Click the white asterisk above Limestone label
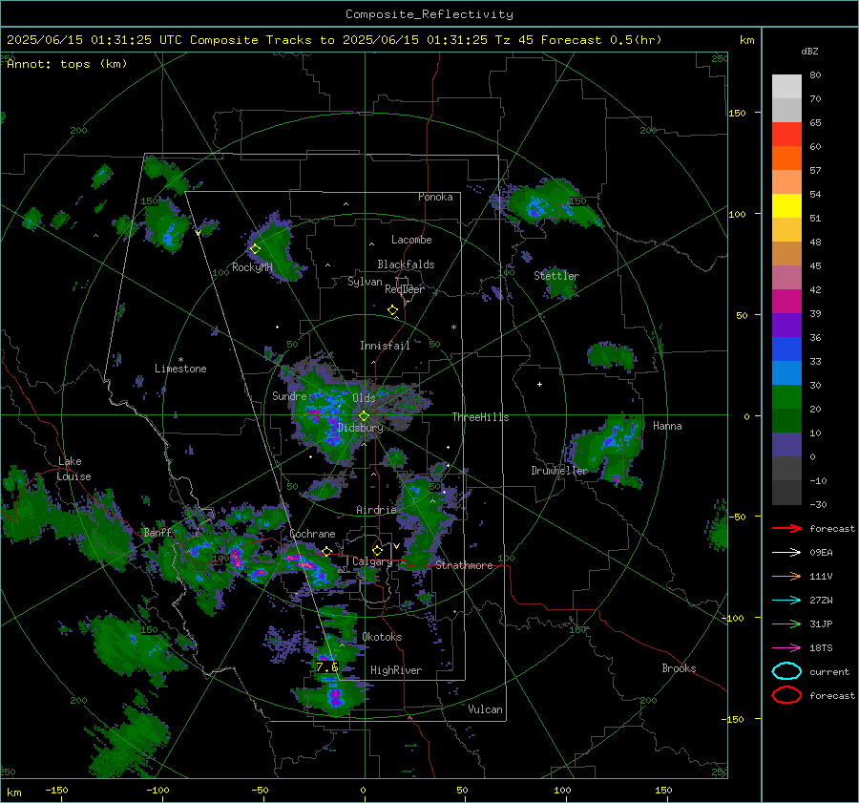Screen dimensions: 859x803 point(180,360)
